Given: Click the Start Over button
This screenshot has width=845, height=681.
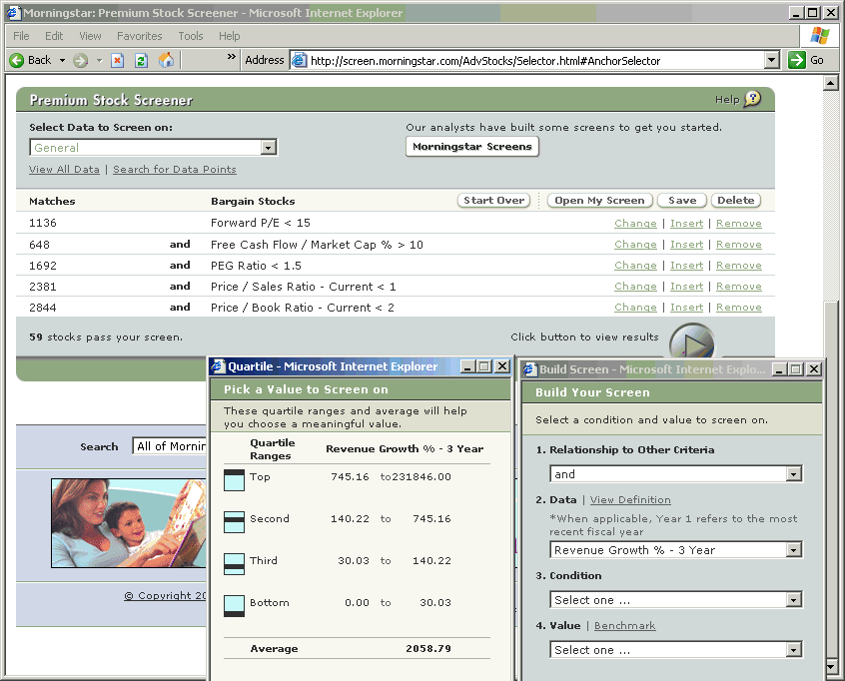Looking at the screenshot, I should pos(493,201).
